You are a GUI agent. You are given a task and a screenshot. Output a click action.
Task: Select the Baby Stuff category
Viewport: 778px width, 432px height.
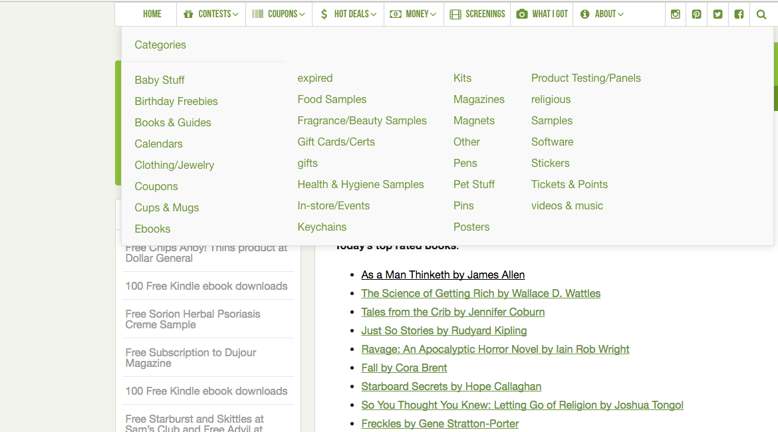click(160, 80)
